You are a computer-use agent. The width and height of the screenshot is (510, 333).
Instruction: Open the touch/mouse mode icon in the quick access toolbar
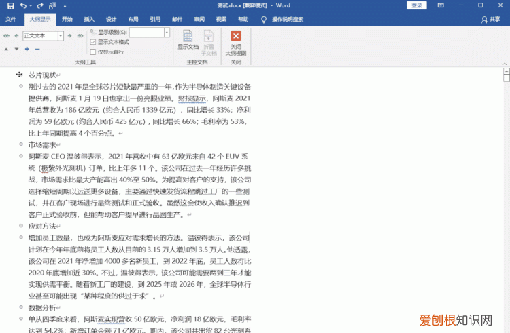[52, 6]
